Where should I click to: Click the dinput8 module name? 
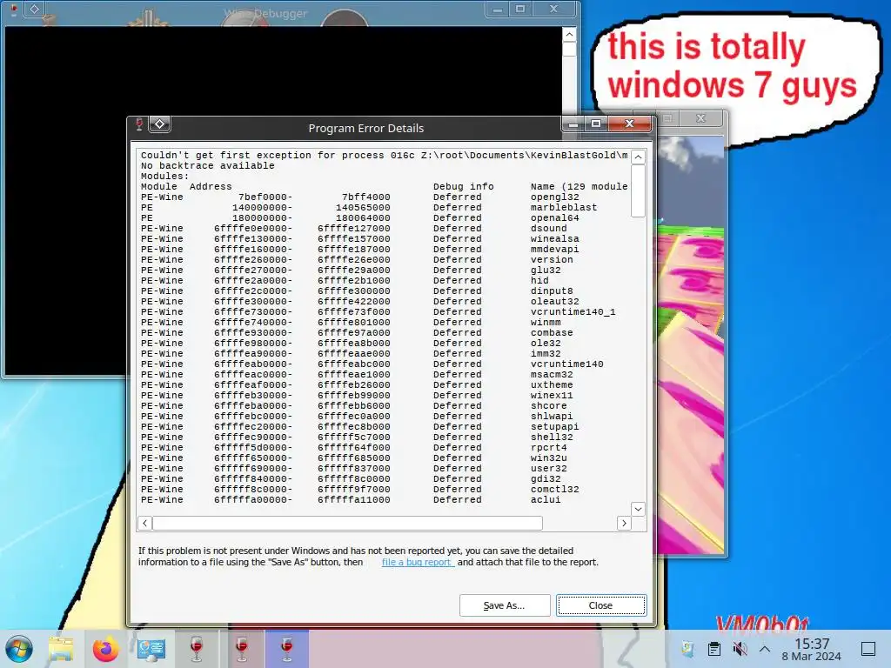pos(552,291)
